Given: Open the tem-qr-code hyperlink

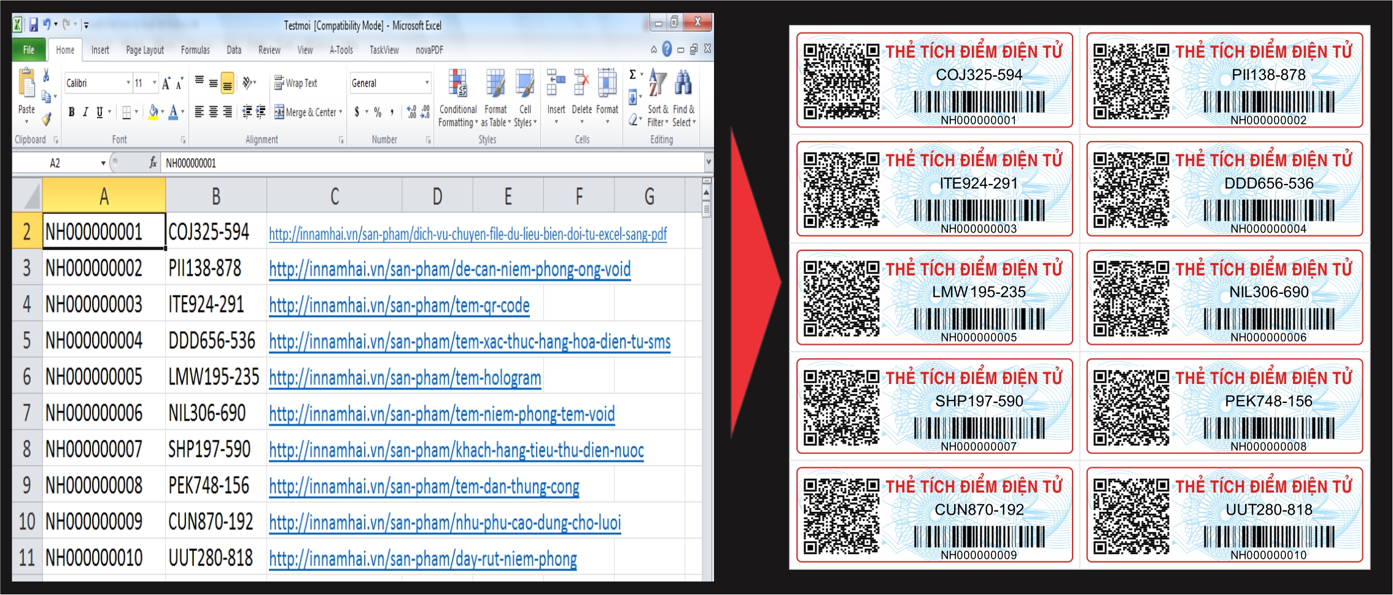Looking at the screenshot, I should 399,305.
